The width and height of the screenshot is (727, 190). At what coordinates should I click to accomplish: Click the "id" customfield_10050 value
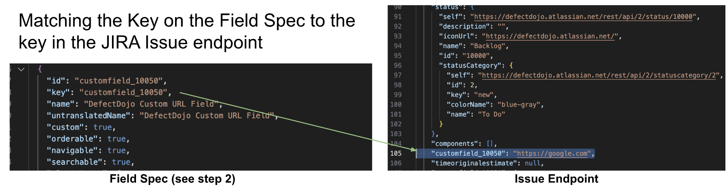click(119, 81)
